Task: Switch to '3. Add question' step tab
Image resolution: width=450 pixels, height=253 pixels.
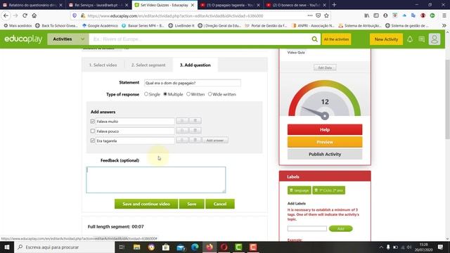Action: (195, 65)
